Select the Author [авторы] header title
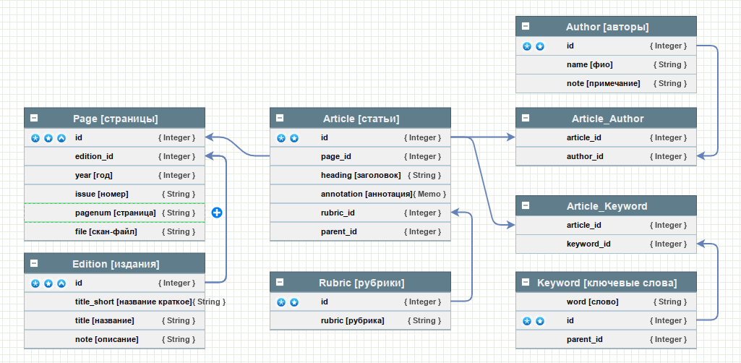Image resolution: width=741 pixels, height=363 pixels. tap(607, 27)
